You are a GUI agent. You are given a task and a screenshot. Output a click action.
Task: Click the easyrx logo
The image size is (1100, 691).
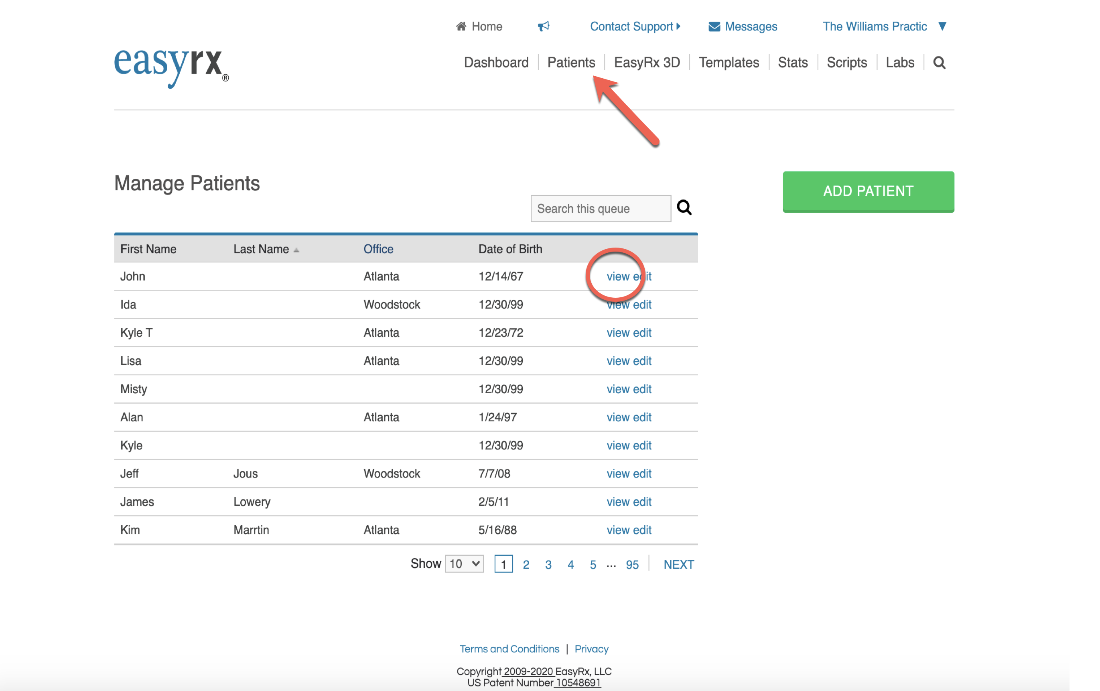coord(171,65)
